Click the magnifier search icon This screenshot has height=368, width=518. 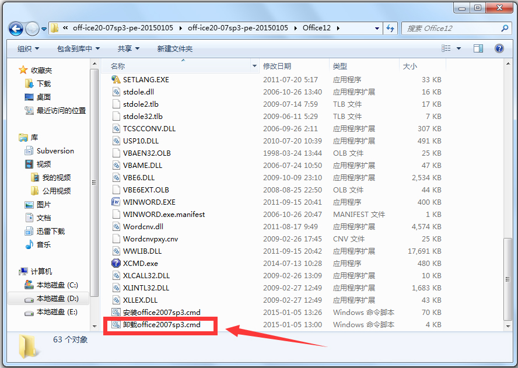[x=505, y=29]
